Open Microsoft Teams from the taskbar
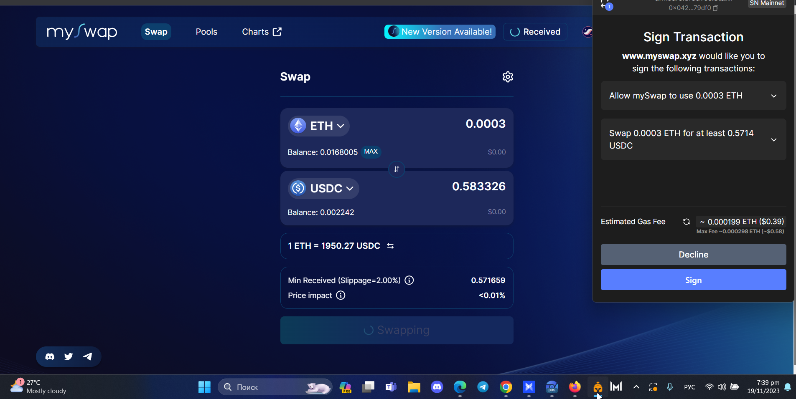The height and width of the screenshot is (399, 796). point(391,387)
